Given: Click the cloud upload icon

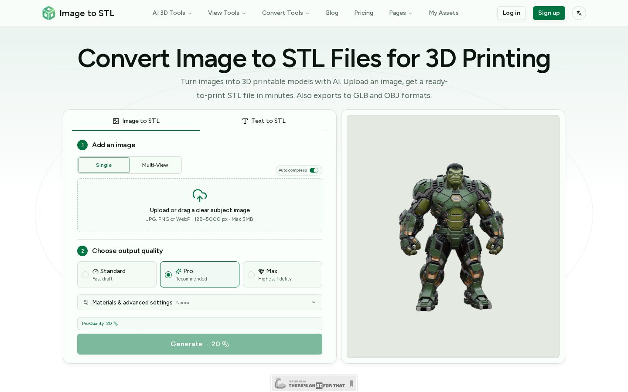Looking at the screenshot, I should (x=200, y=196).
